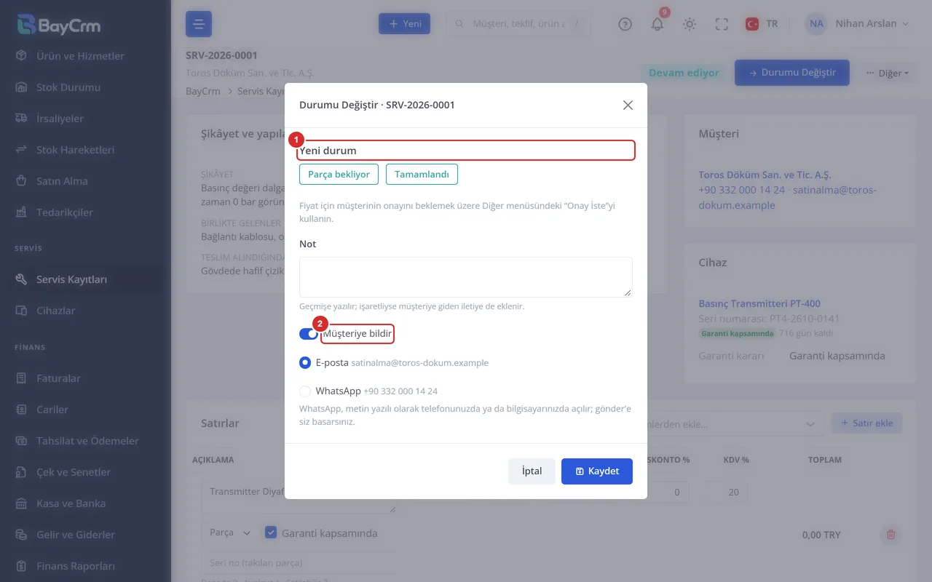Click the Gelir ve Giderler icon
The image size is (932, 582).
pos(22,535)
